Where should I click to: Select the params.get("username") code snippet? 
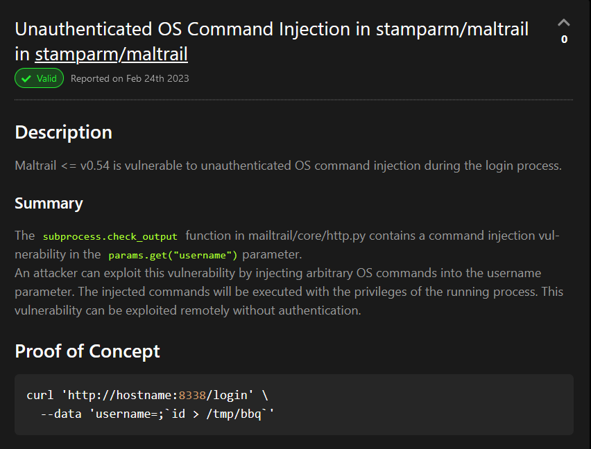pos(173,255)
